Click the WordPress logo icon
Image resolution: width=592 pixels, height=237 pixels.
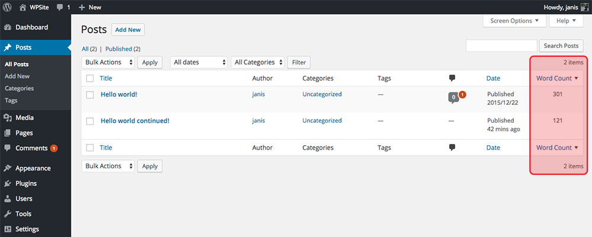pyautogui.click(x=8, y=7)
